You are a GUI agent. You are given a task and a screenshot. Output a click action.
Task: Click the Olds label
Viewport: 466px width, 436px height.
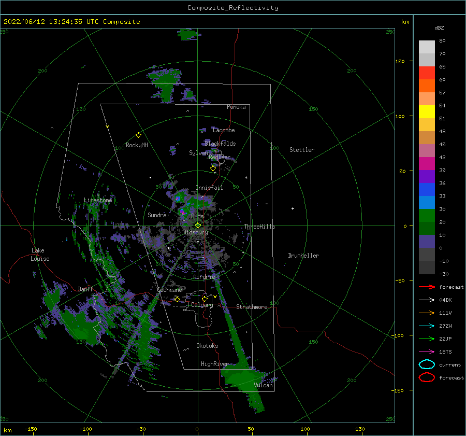point(197,216)
